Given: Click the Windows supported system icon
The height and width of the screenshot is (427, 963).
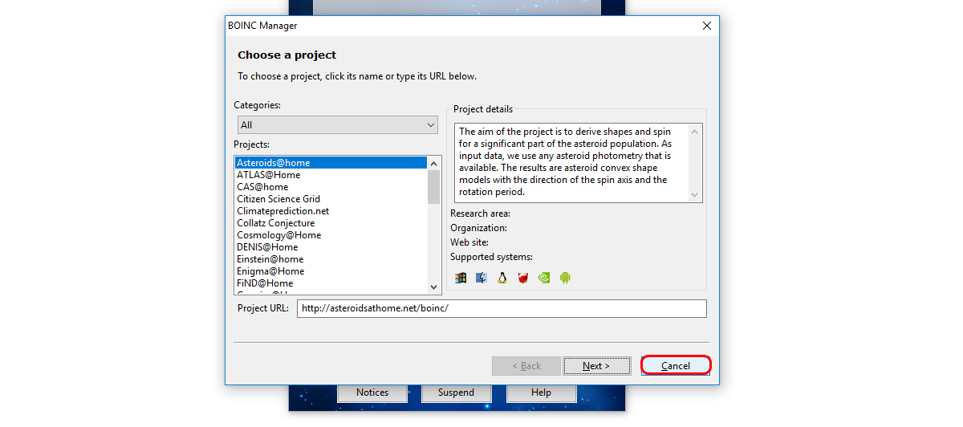Looking at the screenshot, I should point(461,278).
